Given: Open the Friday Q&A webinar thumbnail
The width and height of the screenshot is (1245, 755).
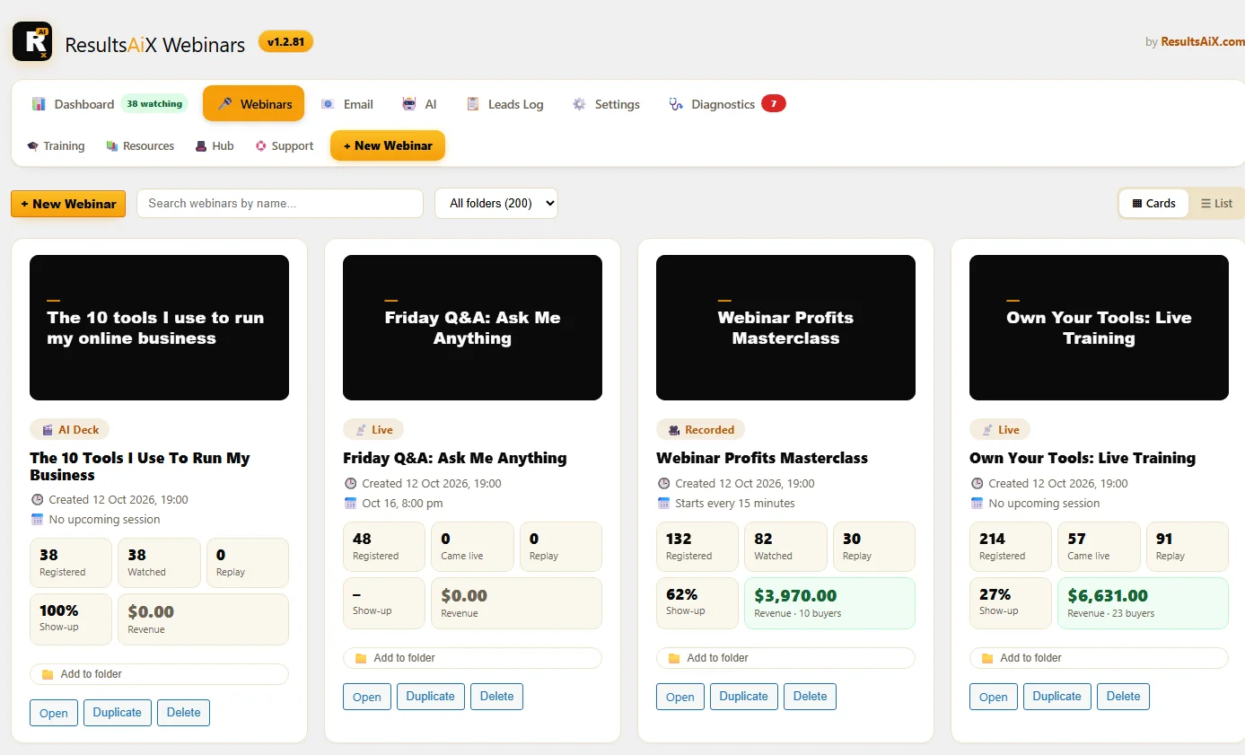Looking at the screenshot, I should pos(472,328).
